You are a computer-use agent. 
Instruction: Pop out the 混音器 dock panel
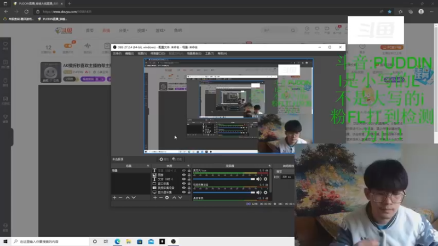coord(270,166)
